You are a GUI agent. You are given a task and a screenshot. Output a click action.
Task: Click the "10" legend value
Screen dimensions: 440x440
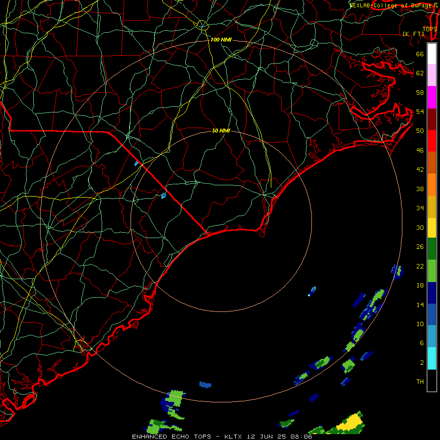[420, 324]
